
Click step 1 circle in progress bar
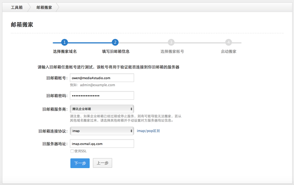pyautogui.click(x=65, y=43)
